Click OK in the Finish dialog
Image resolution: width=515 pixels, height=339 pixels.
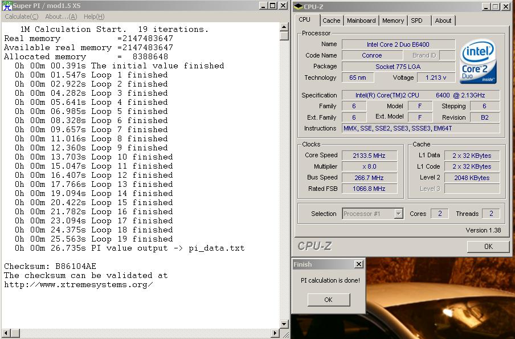coord(329,300)
